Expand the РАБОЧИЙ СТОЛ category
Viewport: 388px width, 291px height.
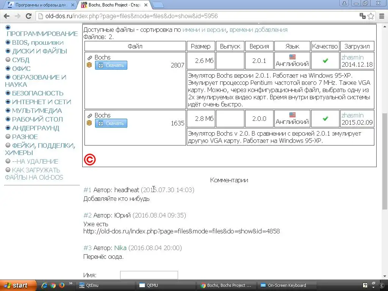8,119
